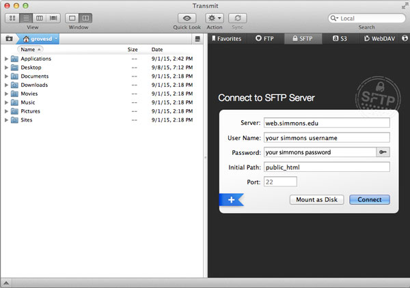Add to favorites with plus ribbon
410x288 pixels.
click(232, 200)
